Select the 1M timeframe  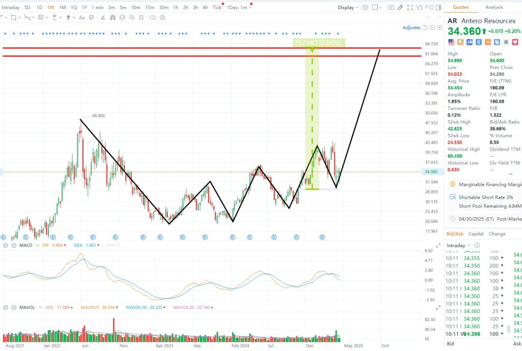tap(62, 8)
